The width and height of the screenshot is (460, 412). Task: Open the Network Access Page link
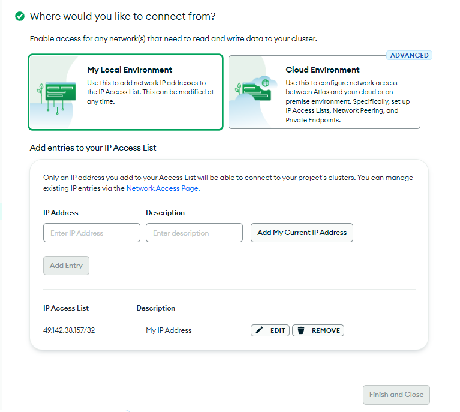click(x=163, y=188)
